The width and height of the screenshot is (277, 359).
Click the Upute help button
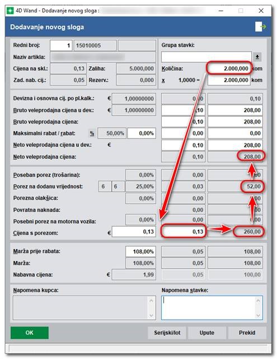(x=207, y=333)
